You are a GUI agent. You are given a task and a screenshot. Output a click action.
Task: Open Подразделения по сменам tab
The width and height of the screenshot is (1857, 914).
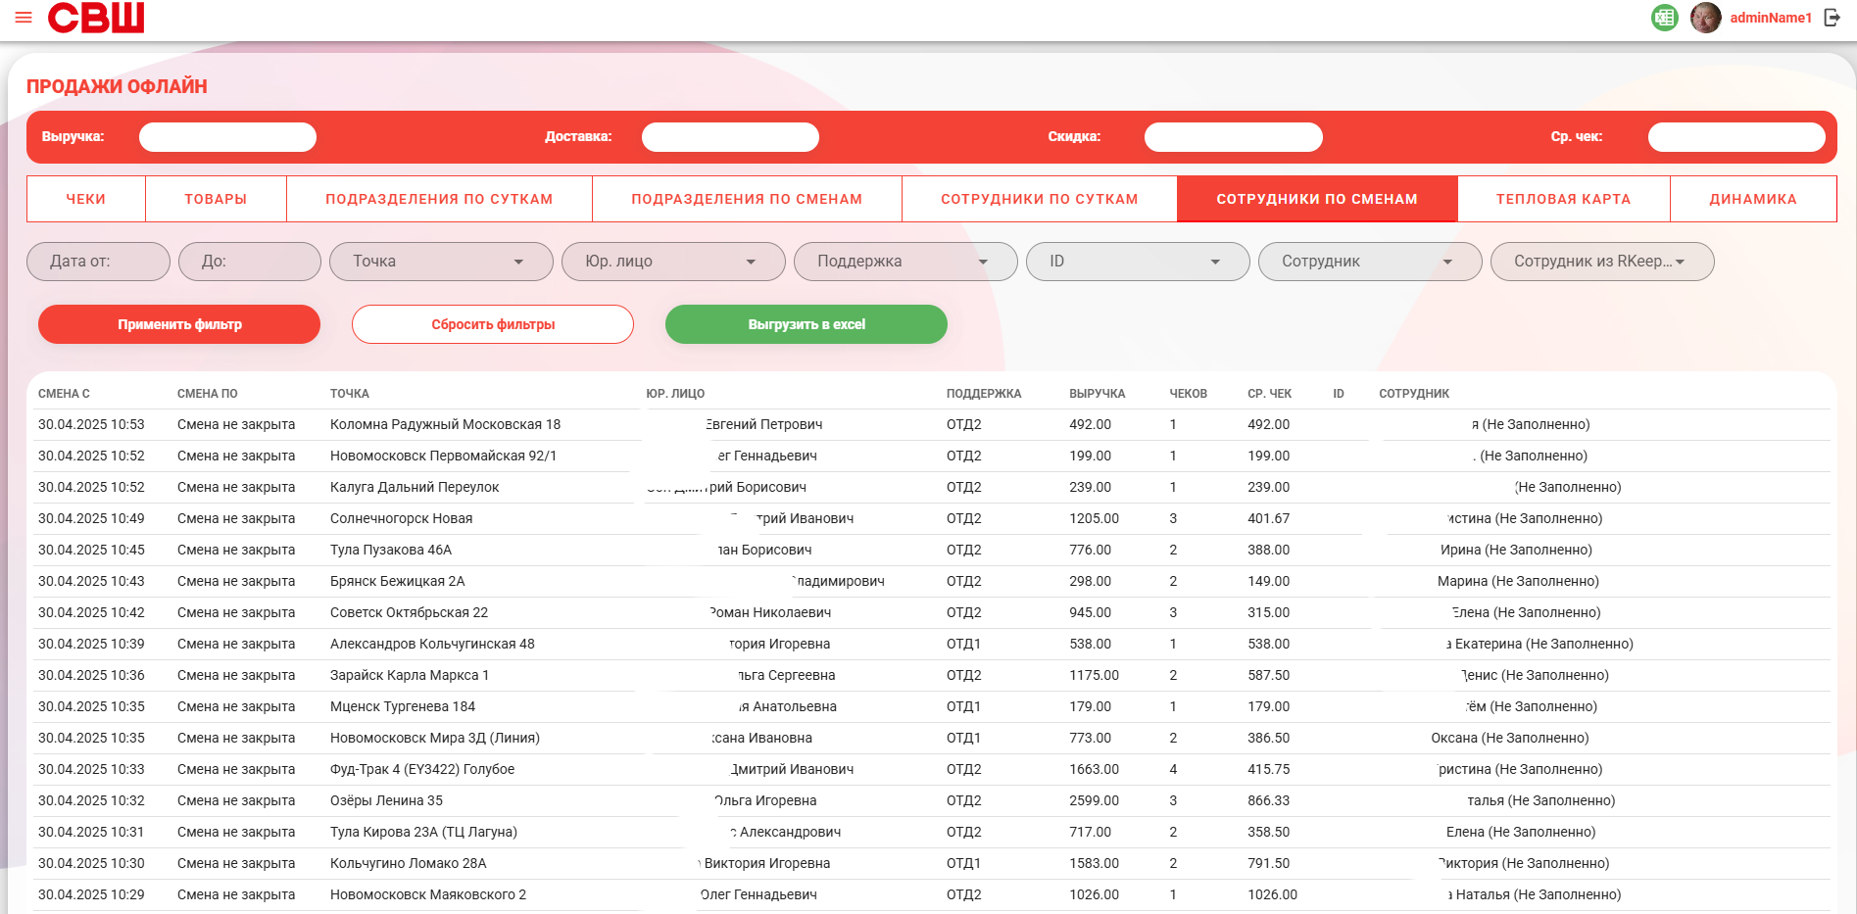tap(747, 199)
